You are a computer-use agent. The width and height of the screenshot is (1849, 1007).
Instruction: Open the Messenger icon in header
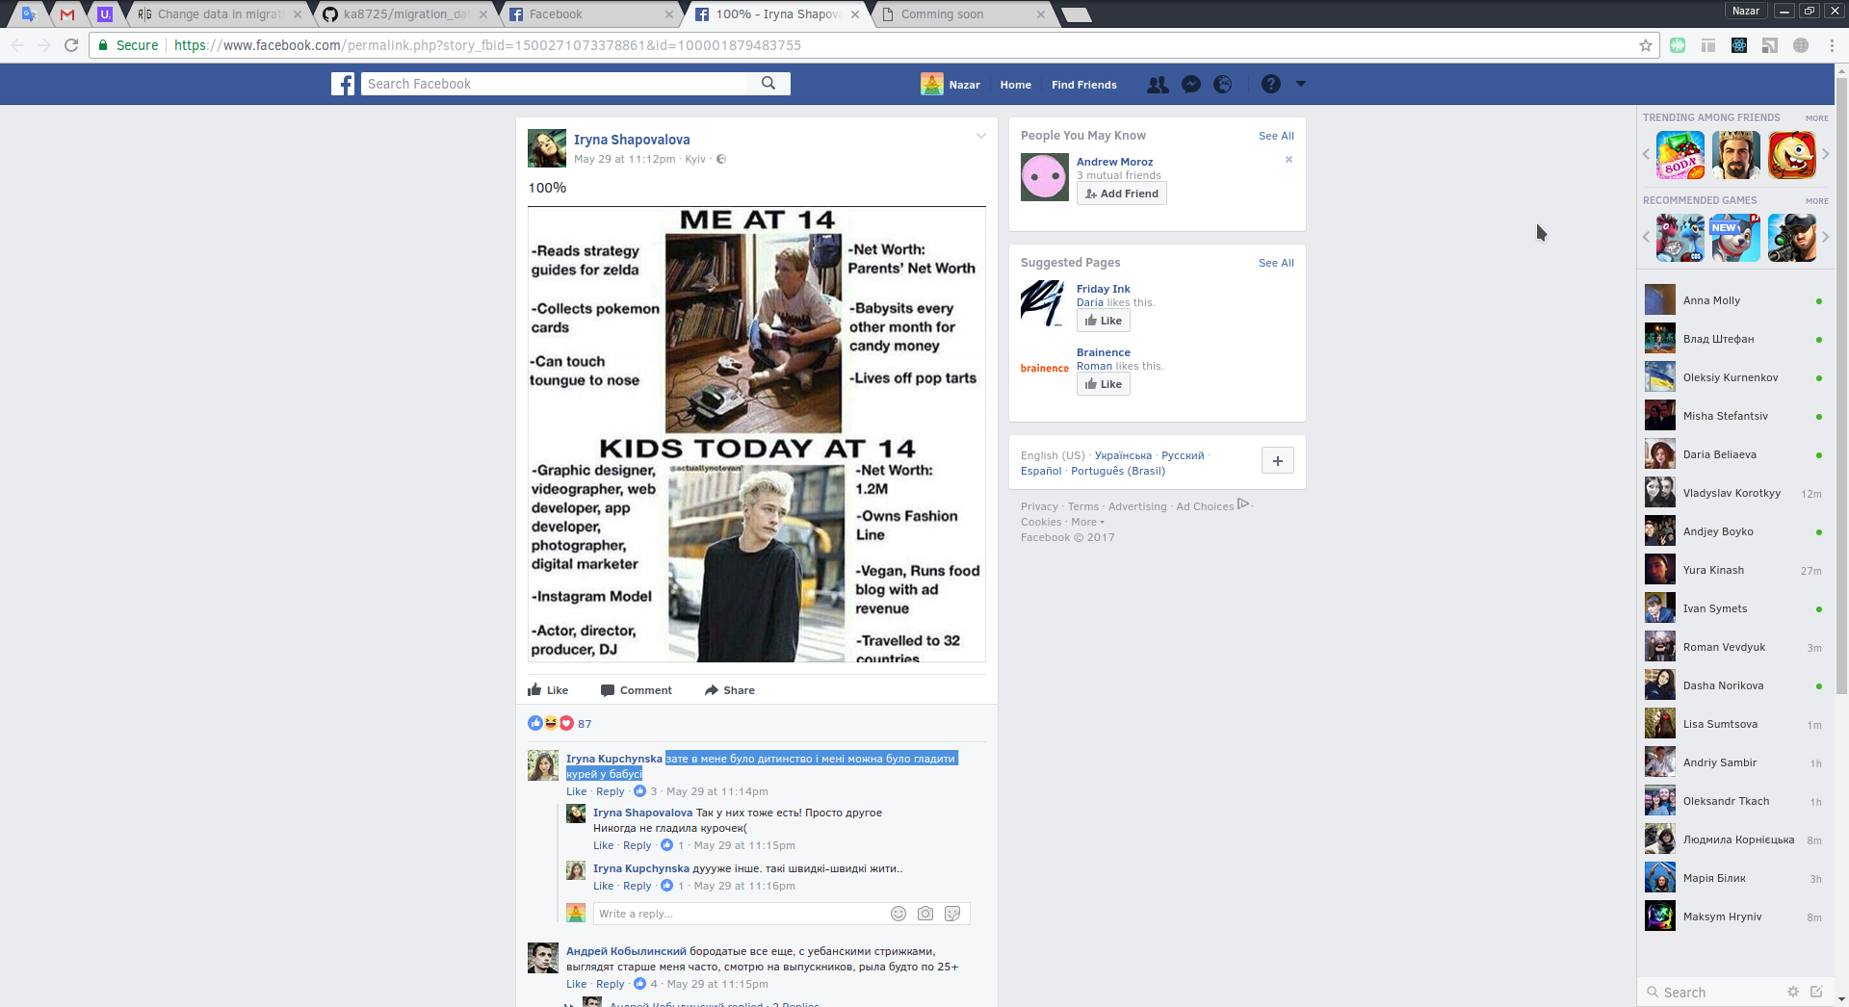pos(1191,85)
